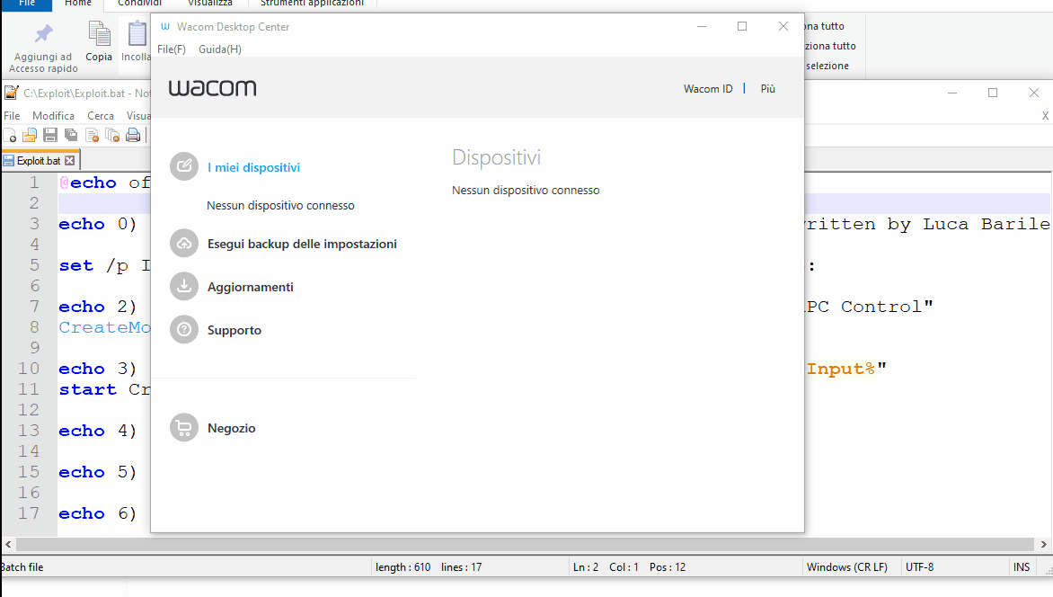Open the Cerca menu in Notepad++
Screen dimensions: 1053x597
click(101, 116)
